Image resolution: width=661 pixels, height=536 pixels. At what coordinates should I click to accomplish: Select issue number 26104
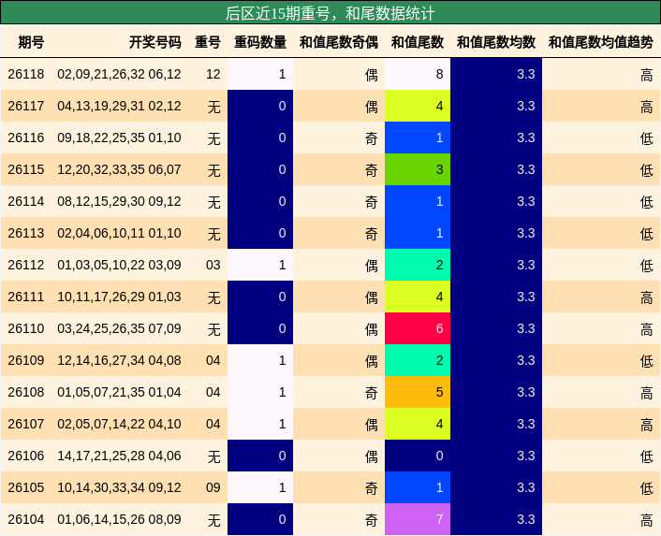click(x=25, y=519)
